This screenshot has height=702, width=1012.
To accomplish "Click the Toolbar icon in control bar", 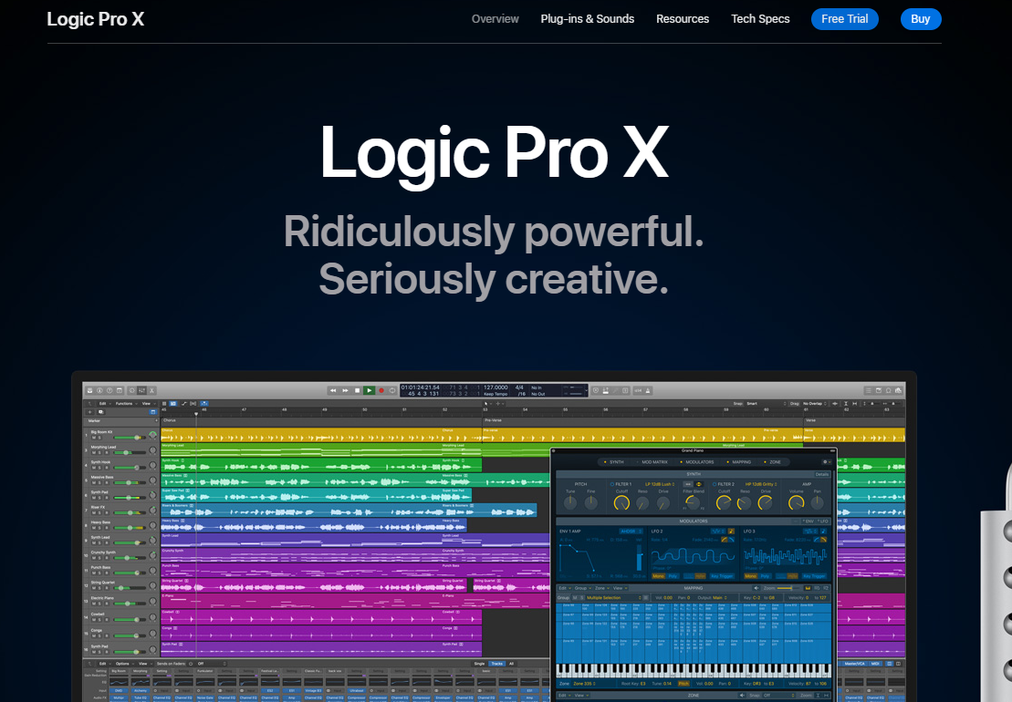I will point(120,390).
